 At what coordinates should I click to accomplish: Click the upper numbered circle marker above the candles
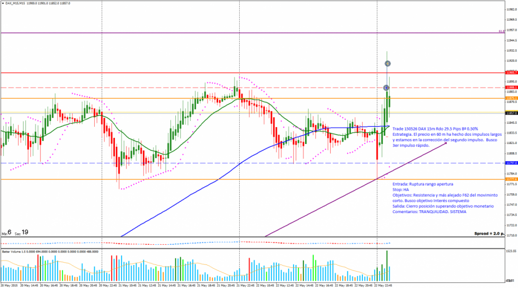point(388,63)
